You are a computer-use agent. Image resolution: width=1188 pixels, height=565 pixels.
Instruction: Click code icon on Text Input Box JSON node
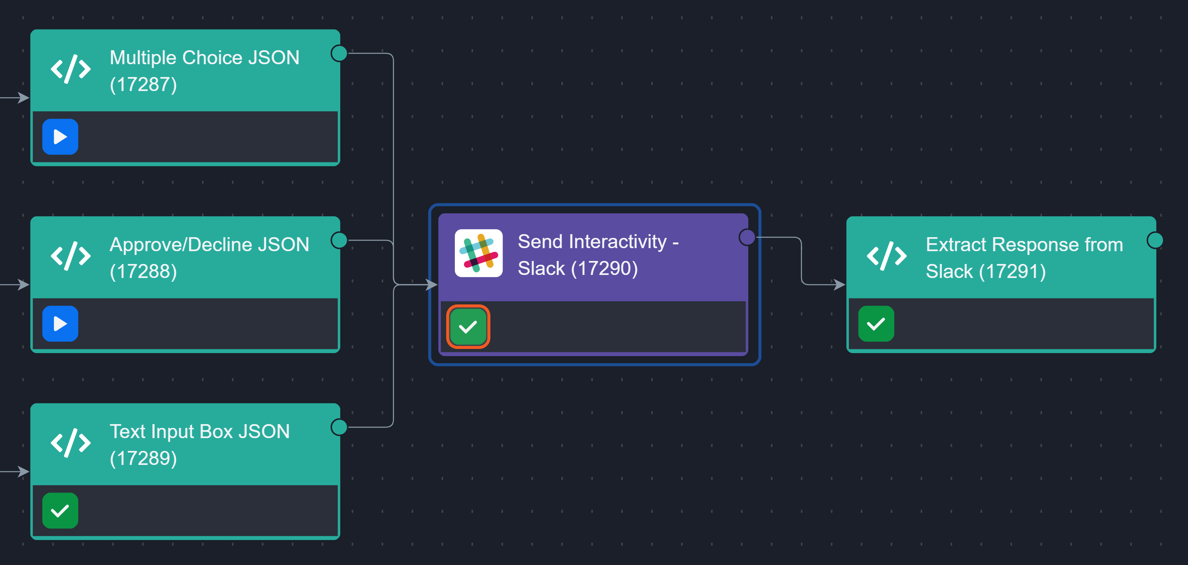coord(70,443)
